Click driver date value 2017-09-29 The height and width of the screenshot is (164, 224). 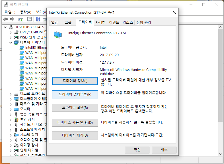(109, 55)
